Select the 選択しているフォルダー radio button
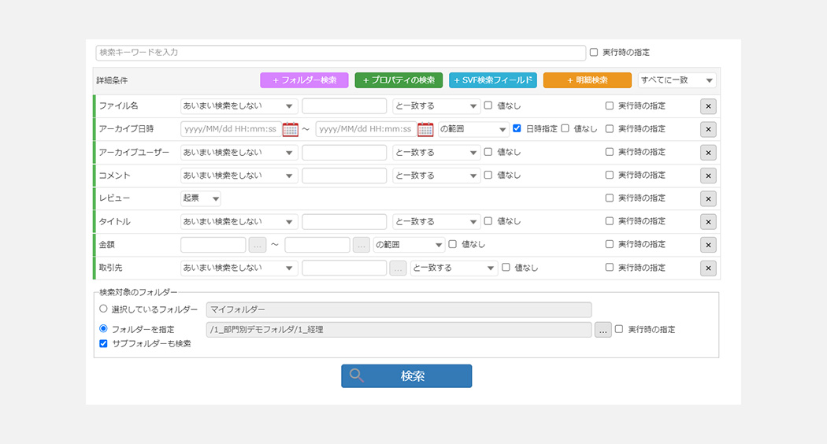Screen dimensions: 827x444 coord(103,309)
